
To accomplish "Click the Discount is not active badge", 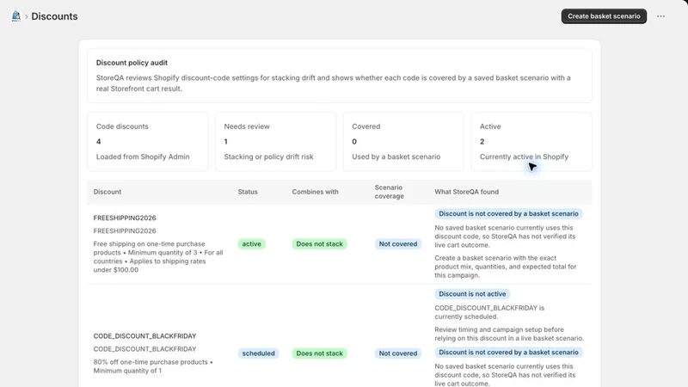I will coord(472,294).
